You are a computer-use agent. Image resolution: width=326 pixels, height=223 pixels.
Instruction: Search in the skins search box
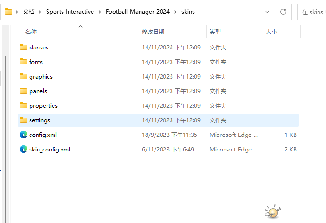click(312, 12)
